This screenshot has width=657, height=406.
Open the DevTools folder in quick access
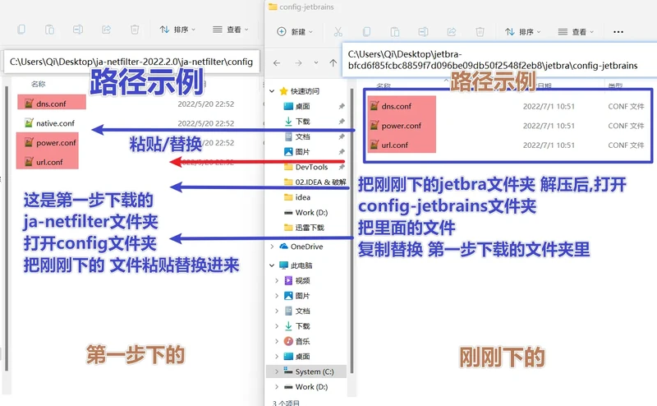coord(311,167)
